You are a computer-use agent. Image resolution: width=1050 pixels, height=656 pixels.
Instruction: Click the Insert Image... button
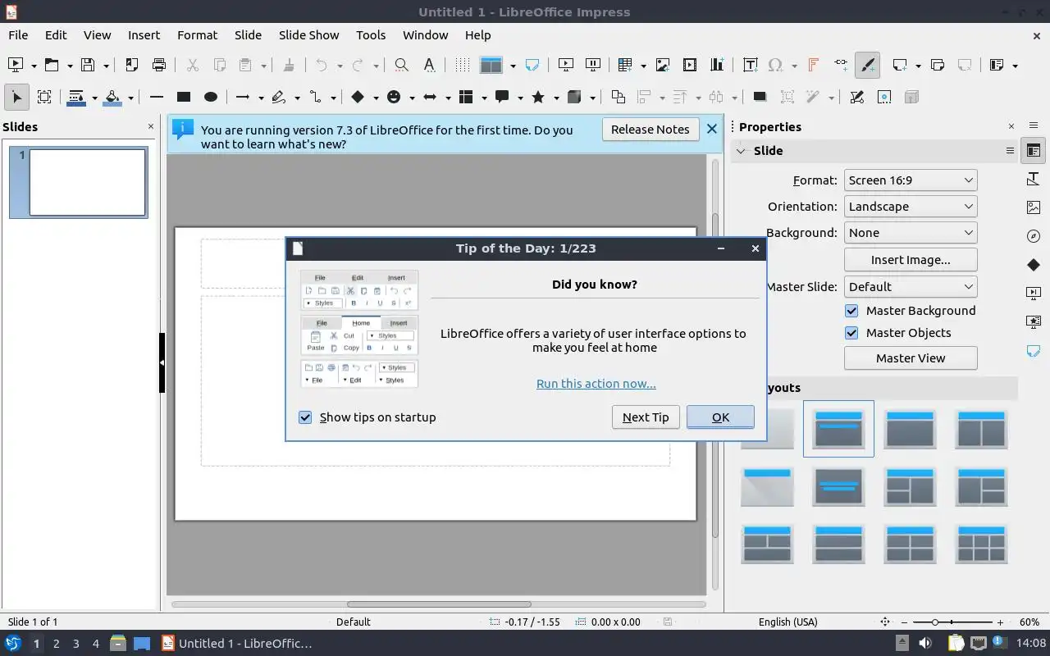point(911,260)
